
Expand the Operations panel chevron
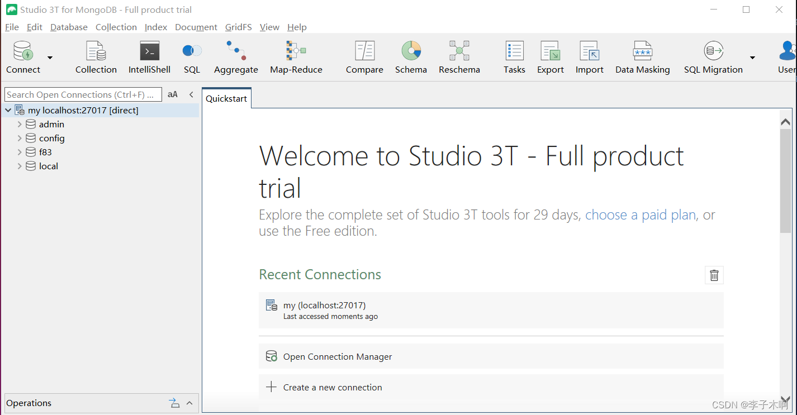click(x=189, y=403)
